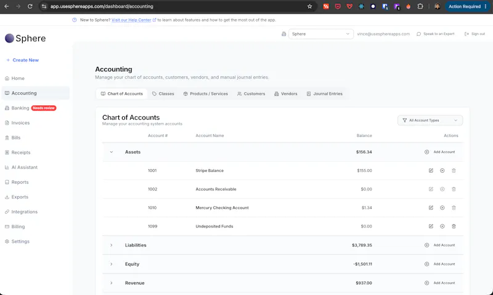493x295 pixels.
Task: Delete the Undeposited Funds account
Action: point(454,226)
